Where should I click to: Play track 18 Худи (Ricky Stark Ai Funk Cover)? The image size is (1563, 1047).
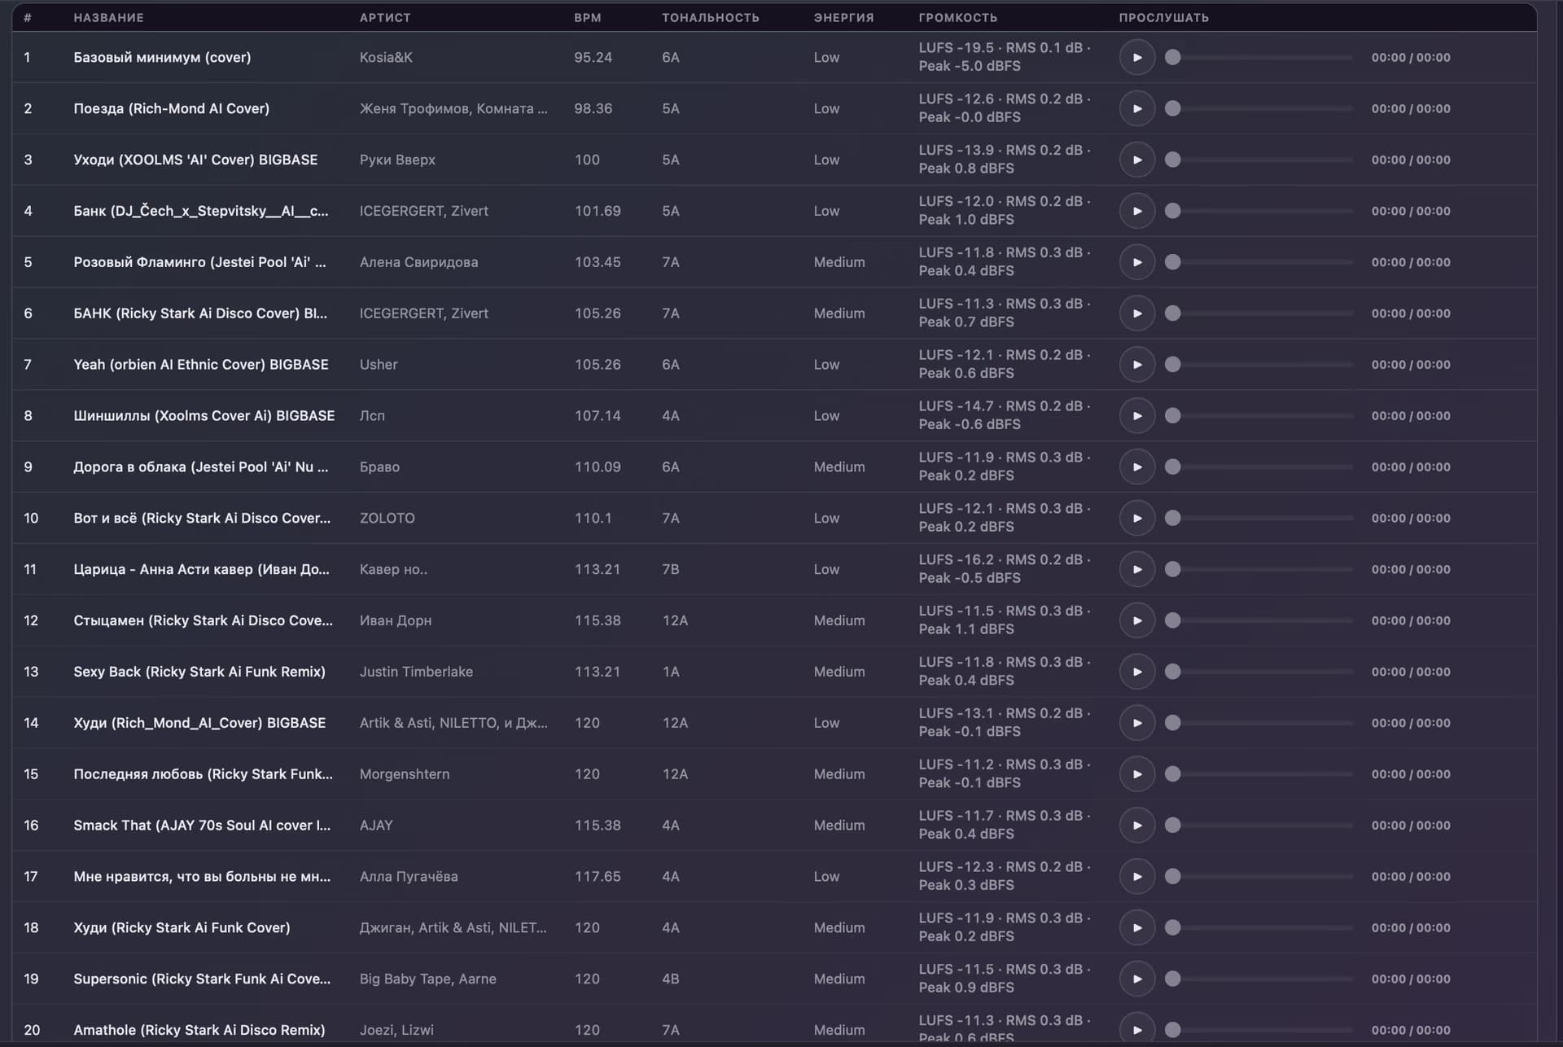pyautogui.click(x=1136, y=928)
